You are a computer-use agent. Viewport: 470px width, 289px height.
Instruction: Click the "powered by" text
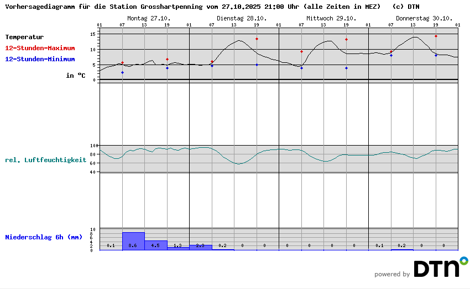coord(392,274)
